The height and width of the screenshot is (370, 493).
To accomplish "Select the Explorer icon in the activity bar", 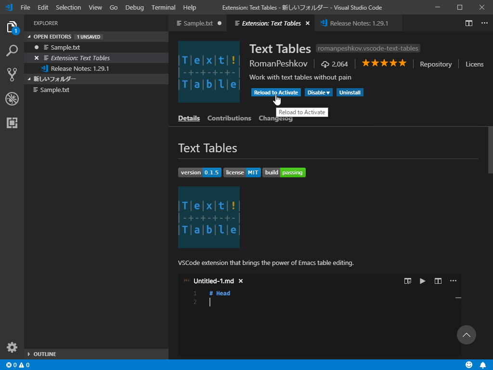I will (x=12, y=27).
